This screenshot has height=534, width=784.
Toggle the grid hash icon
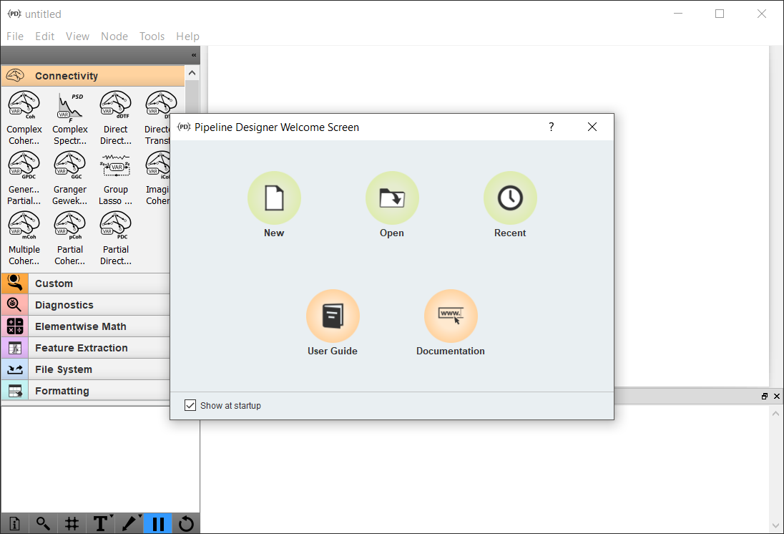[72, 523]
